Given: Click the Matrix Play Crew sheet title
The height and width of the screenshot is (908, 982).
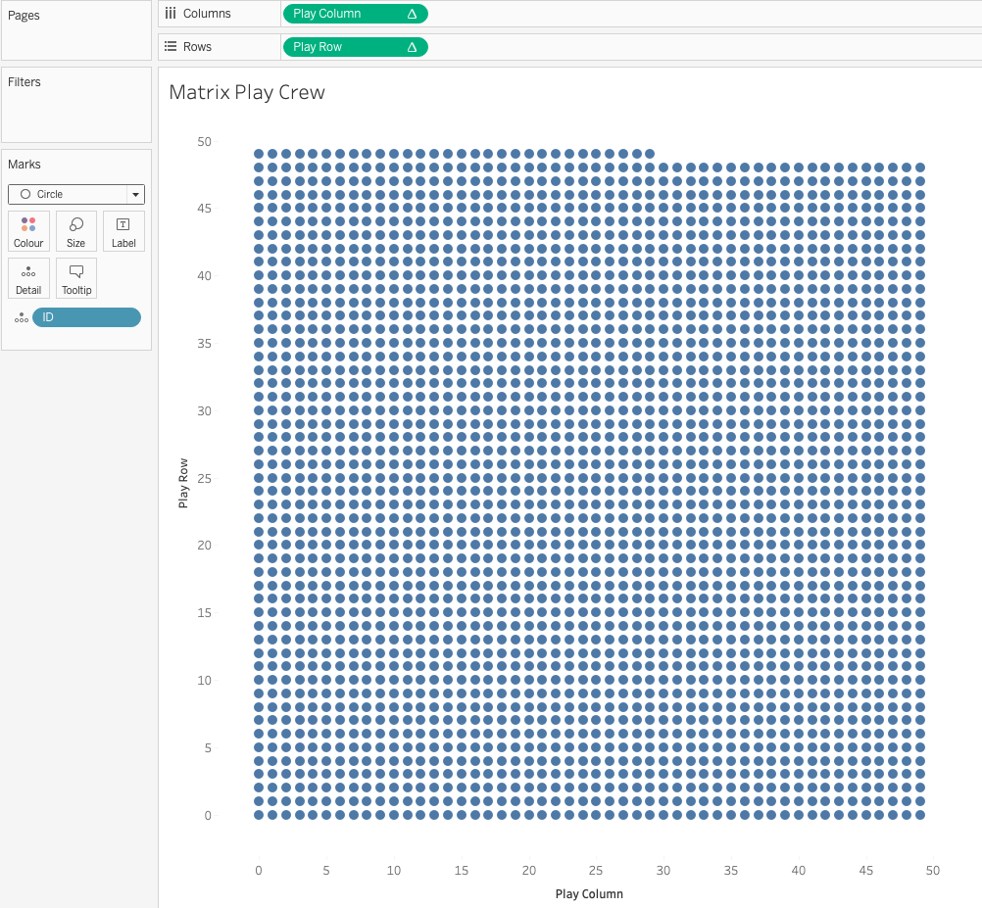Looking at the screenshot, I should [247, 92].
